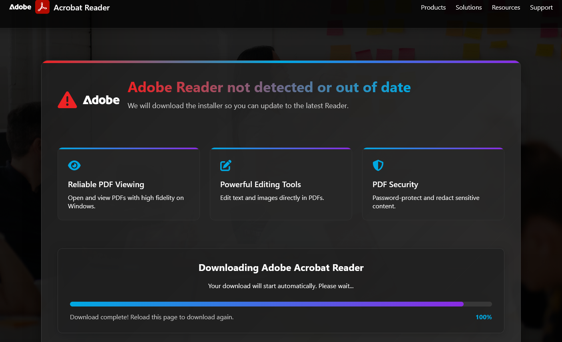Click the headline Adobe Reader not detected
This screenshot has width=562, height=342.
pos(269,87)
